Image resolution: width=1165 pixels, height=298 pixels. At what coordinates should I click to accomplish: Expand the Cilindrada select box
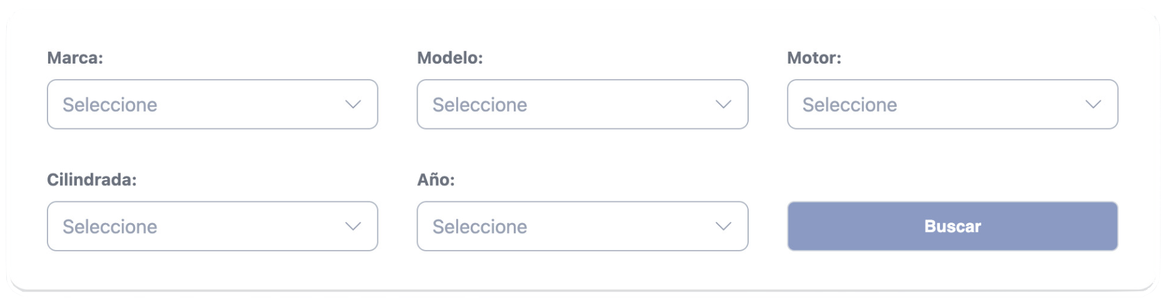[x=212, y=226]
